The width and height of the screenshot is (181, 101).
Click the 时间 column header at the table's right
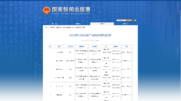pyautogui.click(x=126, y=46)
